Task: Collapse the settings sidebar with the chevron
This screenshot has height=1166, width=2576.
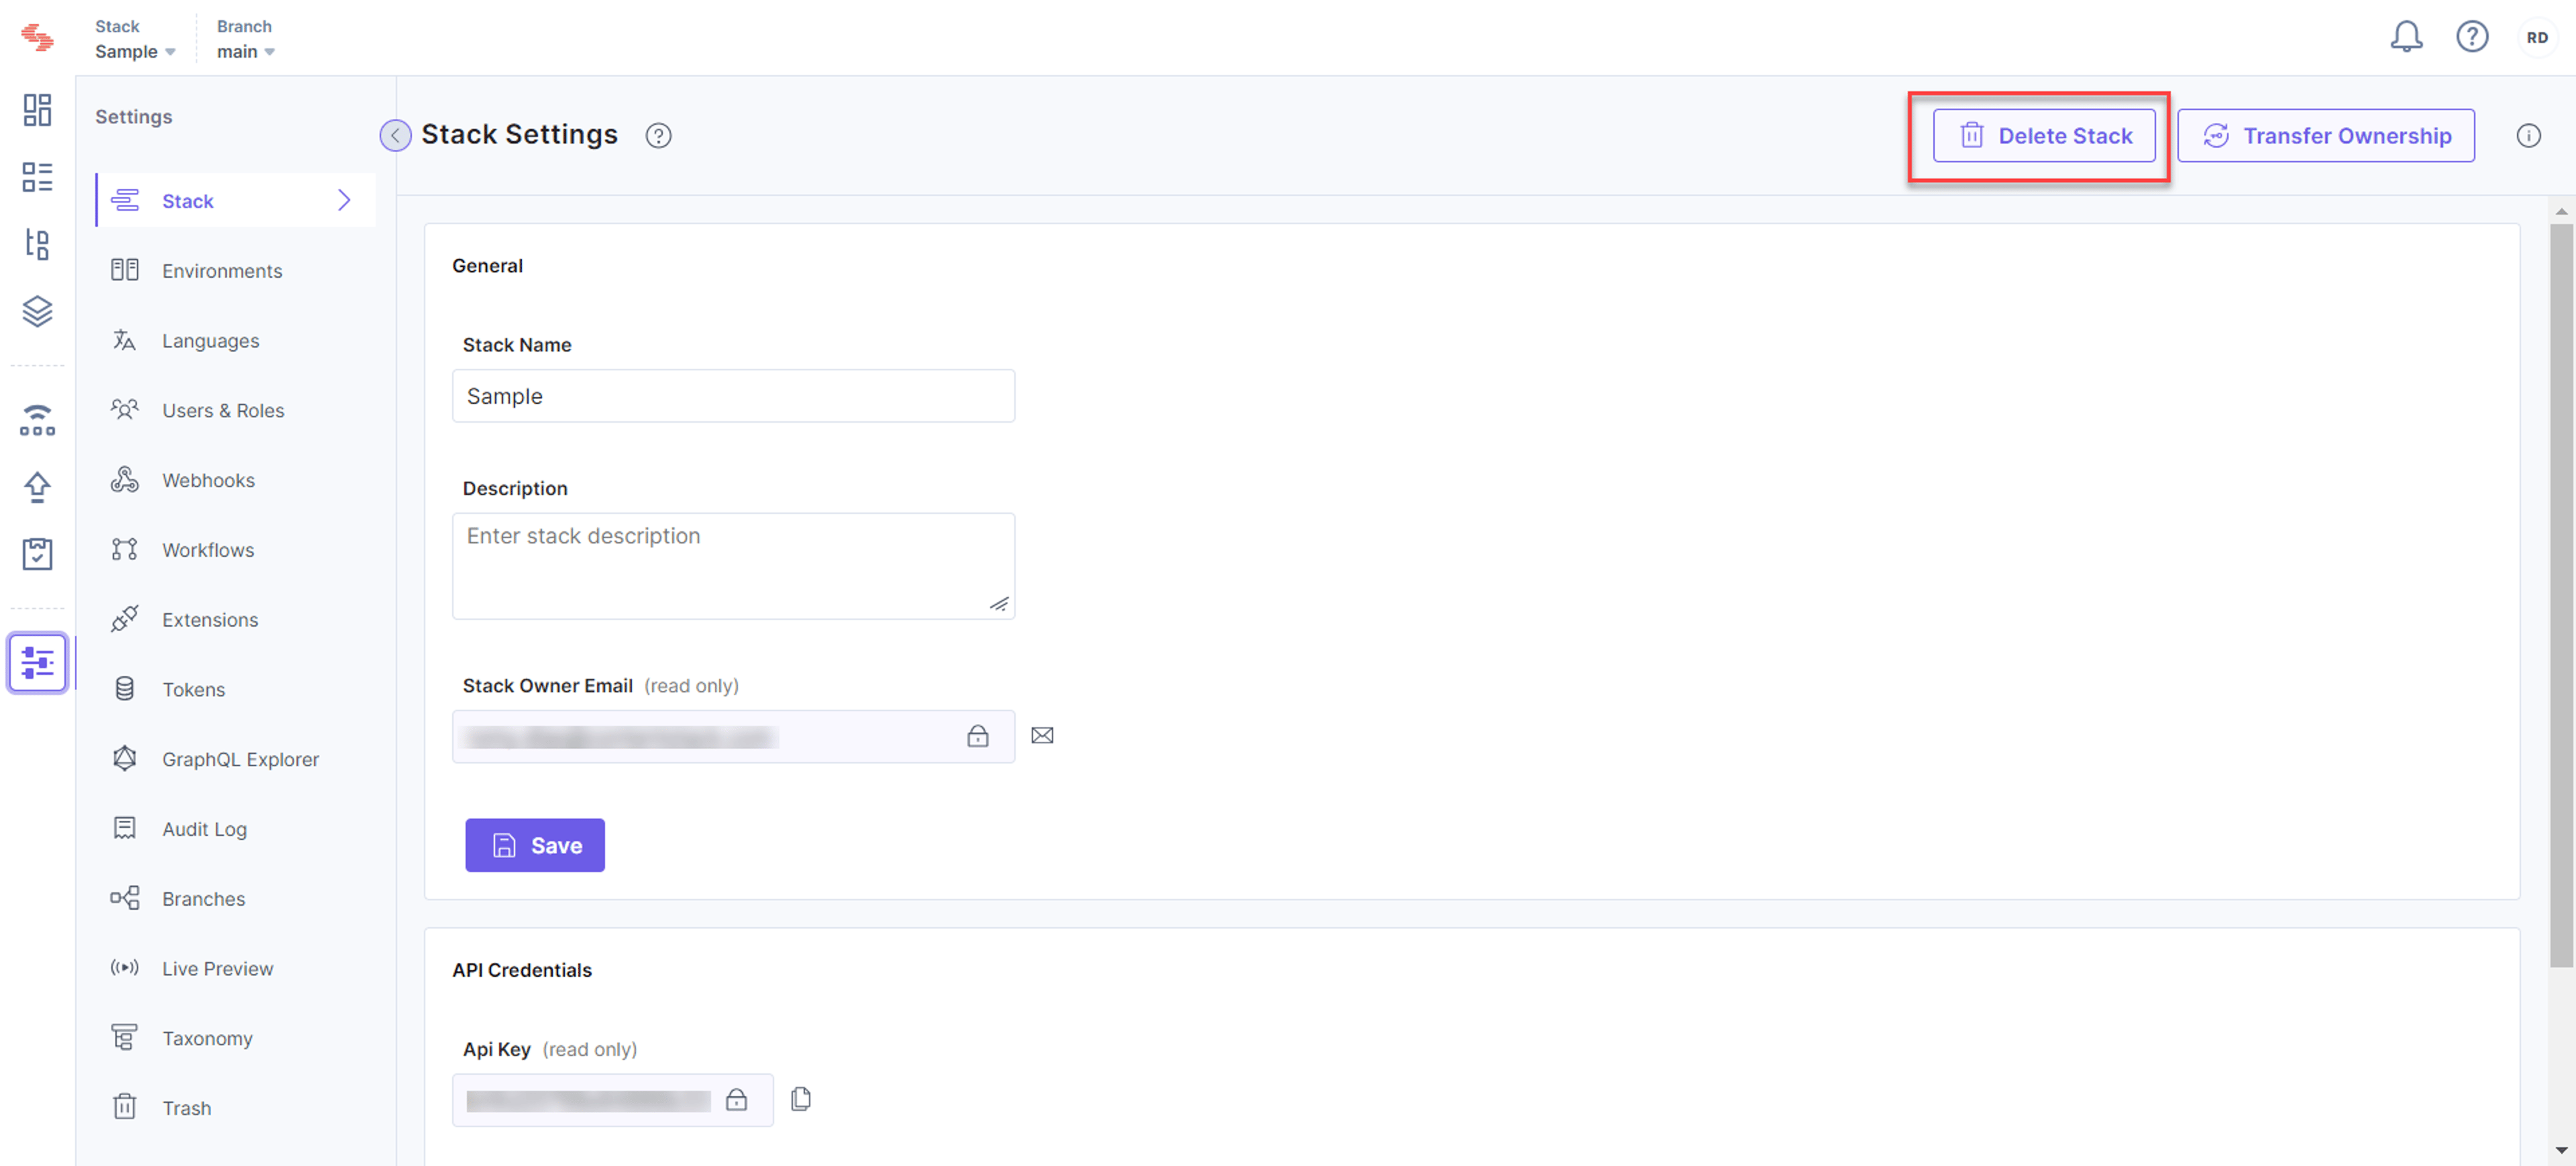Action: click(395, 135)
